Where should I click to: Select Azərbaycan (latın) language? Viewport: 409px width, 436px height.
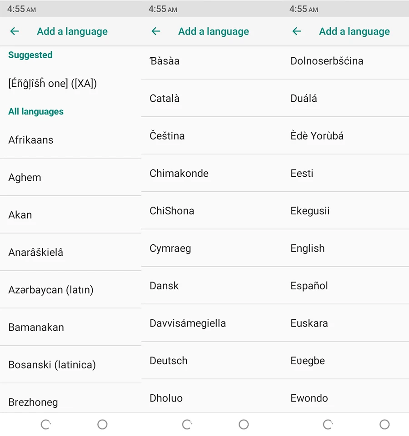tap(71, 290)
